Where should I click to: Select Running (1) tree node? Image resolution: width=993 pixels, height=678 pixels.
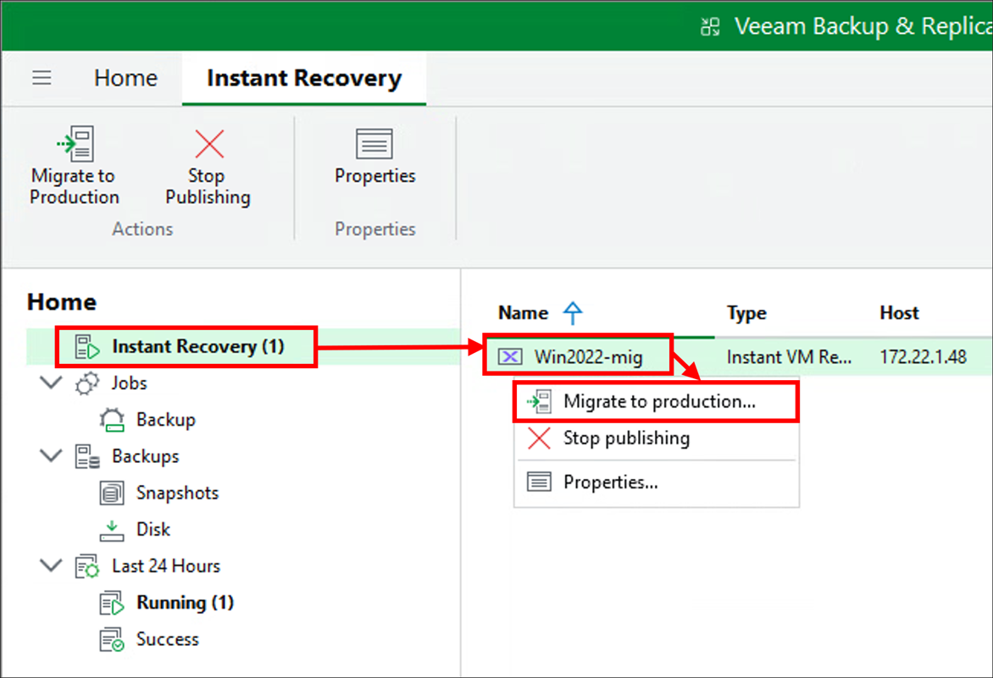(185, 603)
